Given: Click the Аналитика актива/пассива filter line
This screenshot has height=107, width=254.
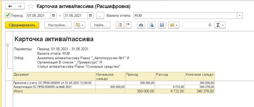Looking at the screenshot, I should pyautogui.click(x=83, y=58).
